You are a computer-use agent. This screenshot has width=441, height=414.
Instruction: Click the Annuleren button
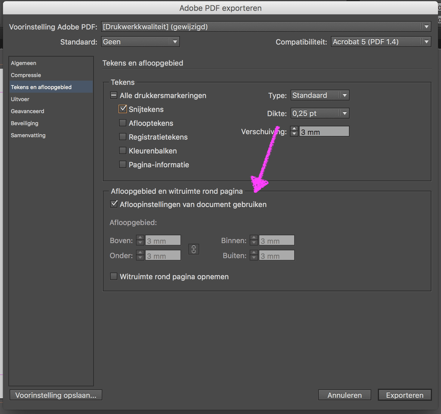coord(345,395)
